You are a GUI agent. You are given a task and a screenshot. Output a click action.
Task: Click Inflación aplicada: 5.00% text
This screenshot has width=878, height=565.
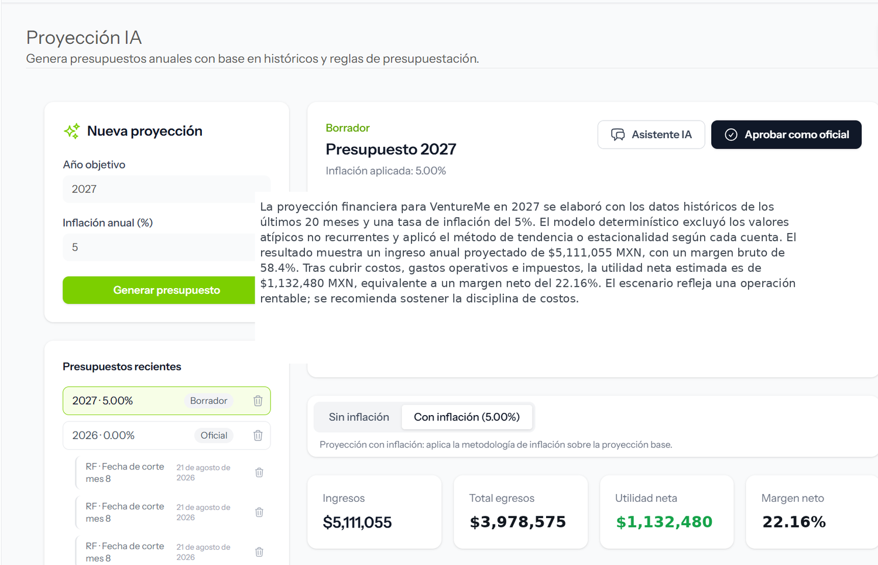coord(386,171)
